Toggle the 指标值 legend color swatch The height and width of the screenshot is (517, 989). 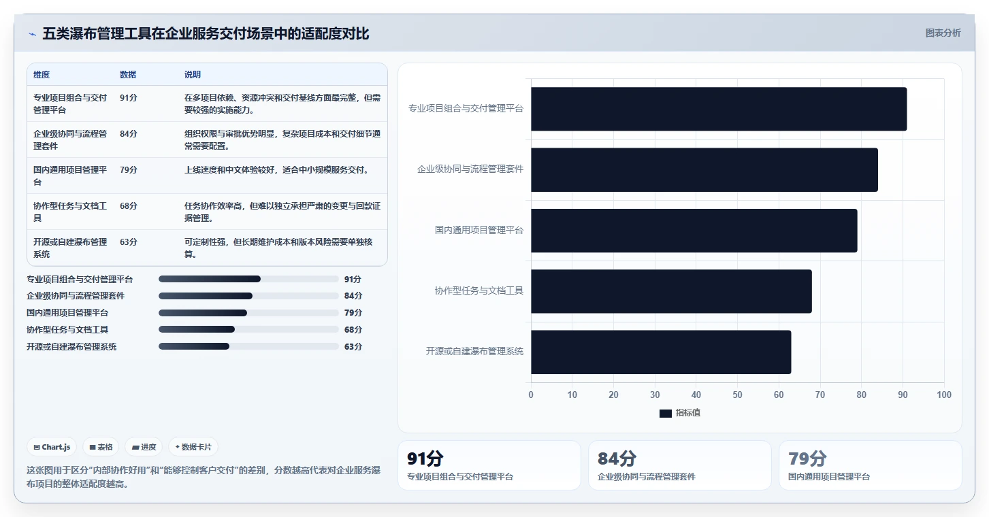click(666, 413)
